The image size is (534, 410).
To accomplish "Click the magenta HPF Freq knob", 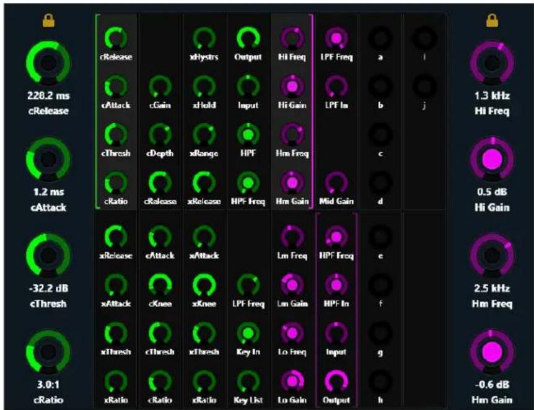I will pos(336,237).
